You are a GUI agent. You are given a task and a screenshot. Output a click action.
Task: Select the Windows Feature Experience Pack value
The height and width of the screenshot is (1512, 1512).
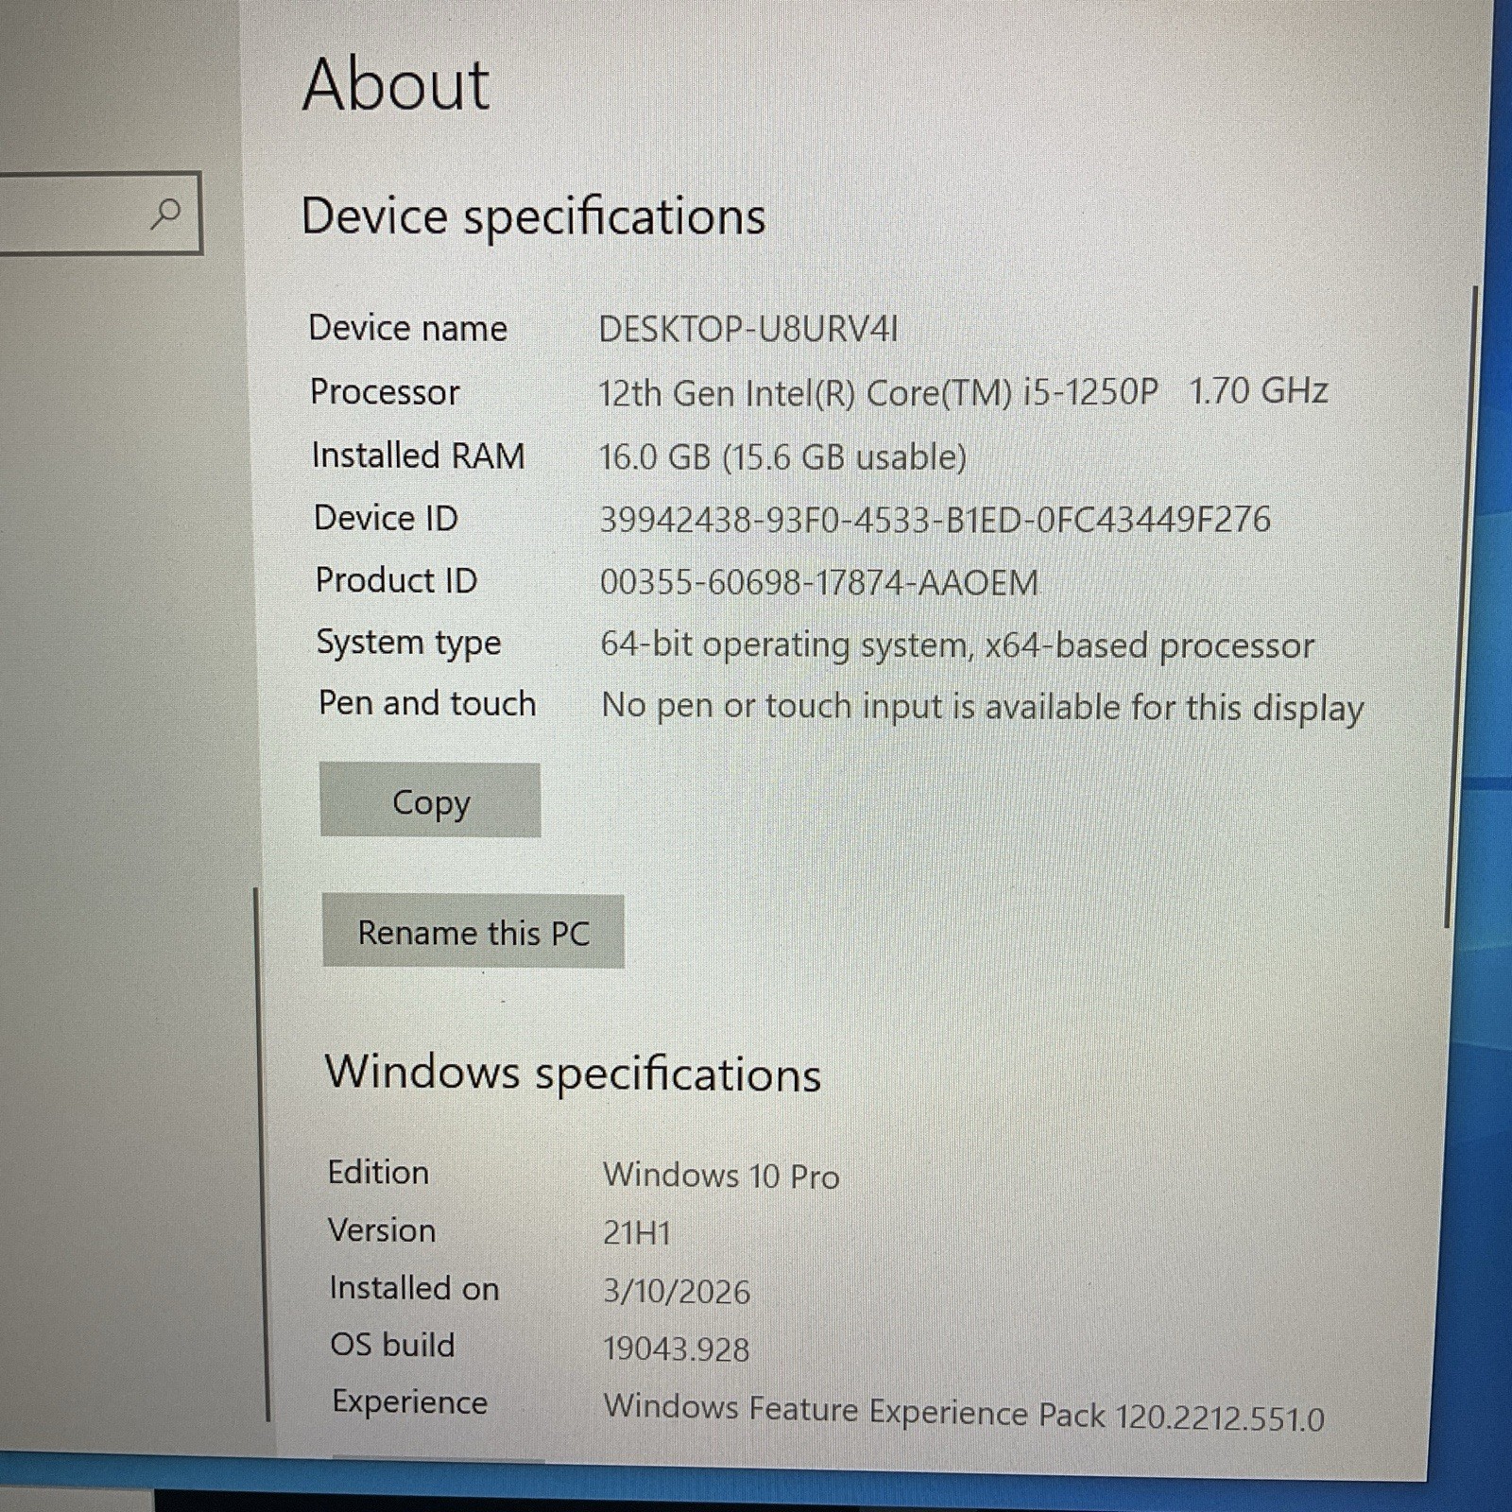(x=964, y=1413)
